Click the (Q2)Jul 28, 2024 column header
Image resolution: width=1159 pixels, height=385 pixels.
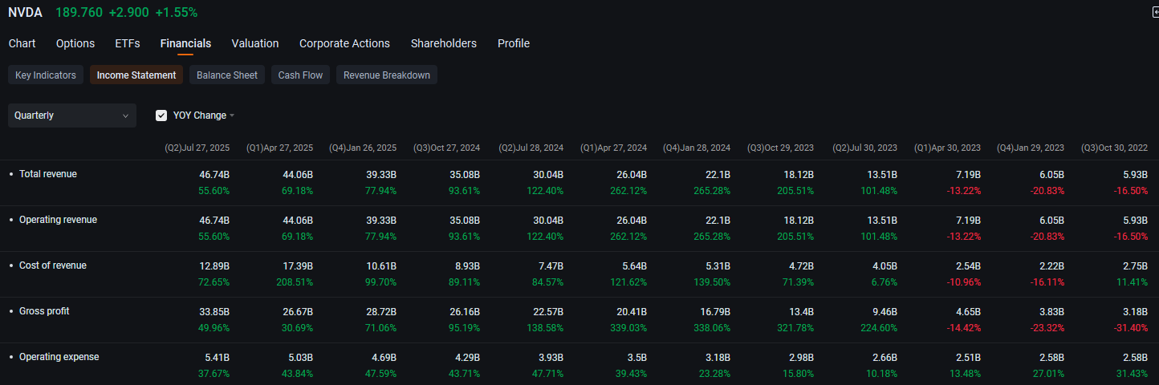pyautogui.click(x=531, y=148)
